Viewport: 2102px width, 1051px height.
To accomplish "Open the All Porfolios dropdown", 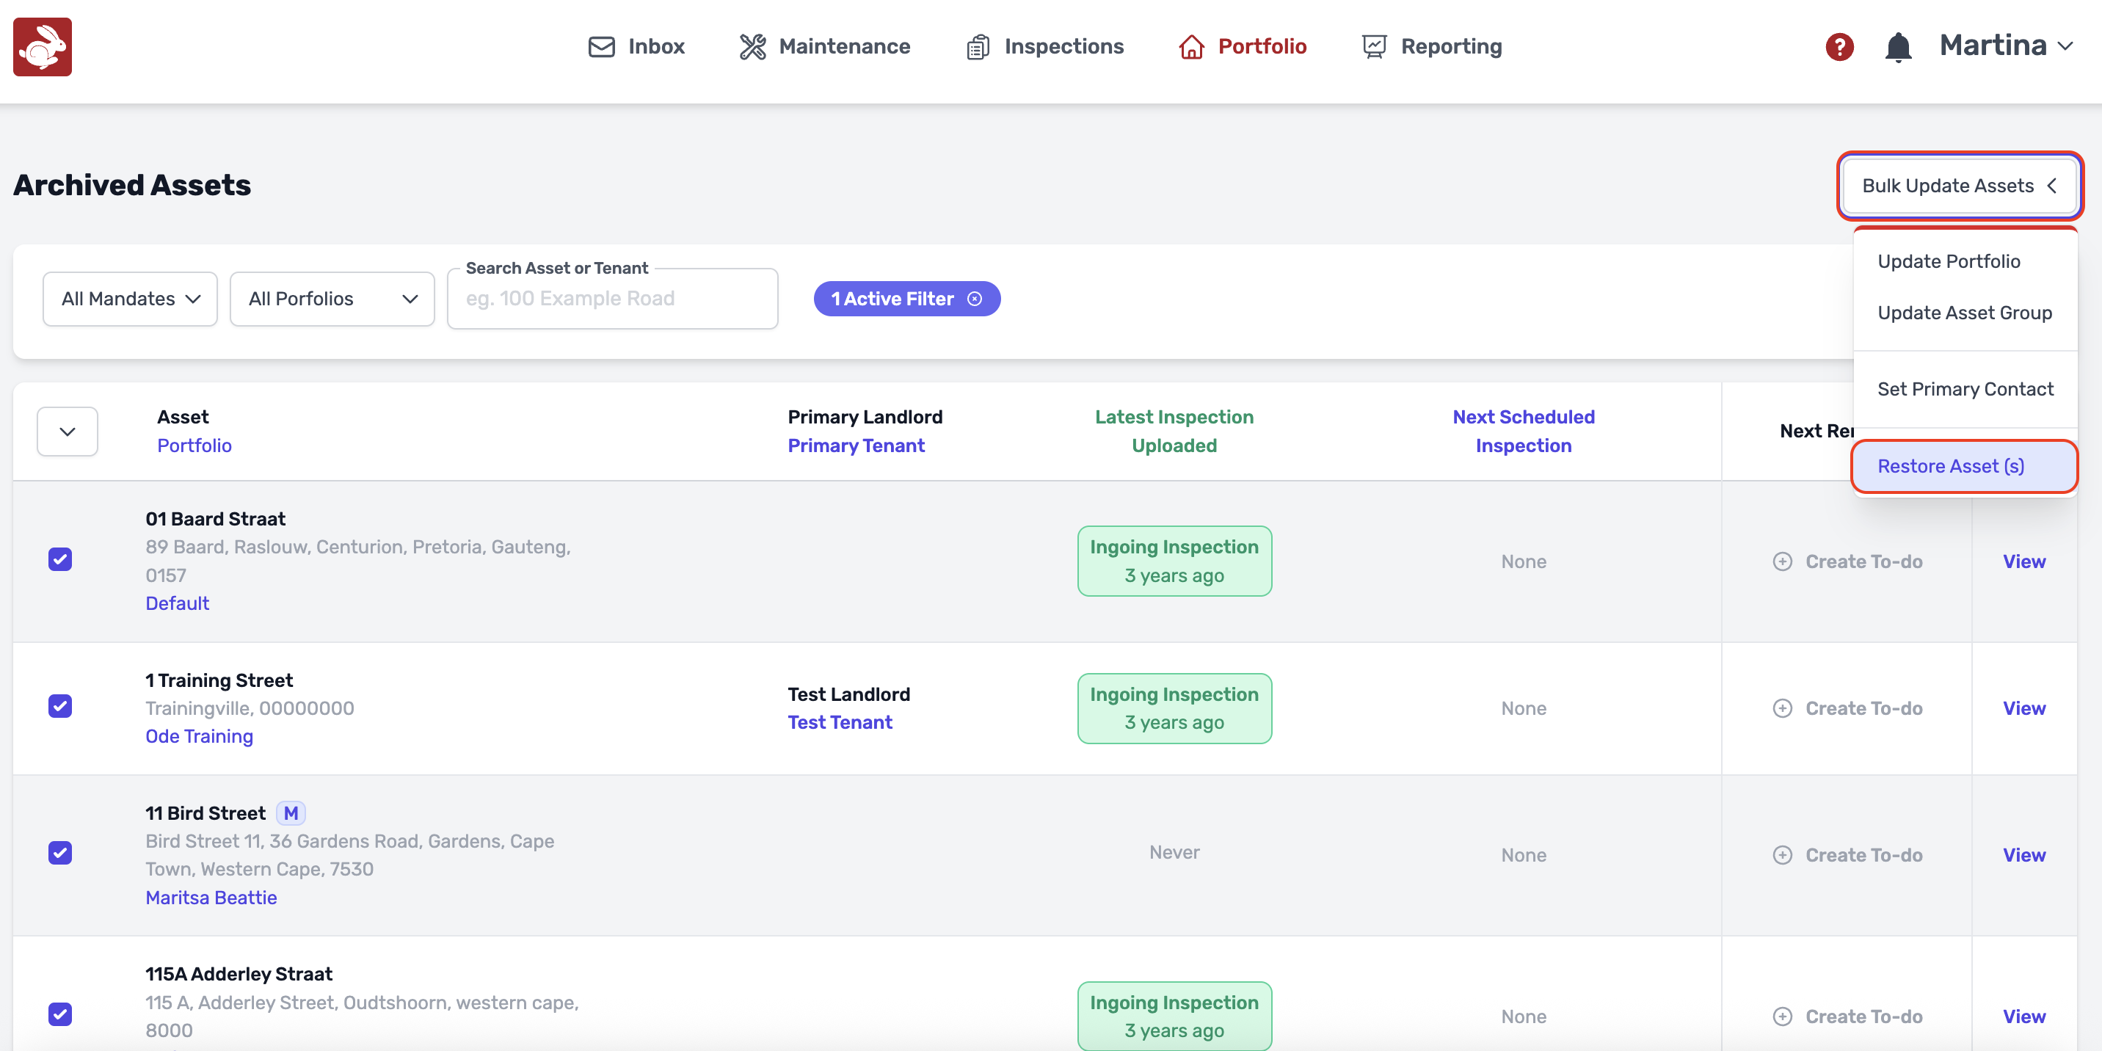I will click(332, 299).
